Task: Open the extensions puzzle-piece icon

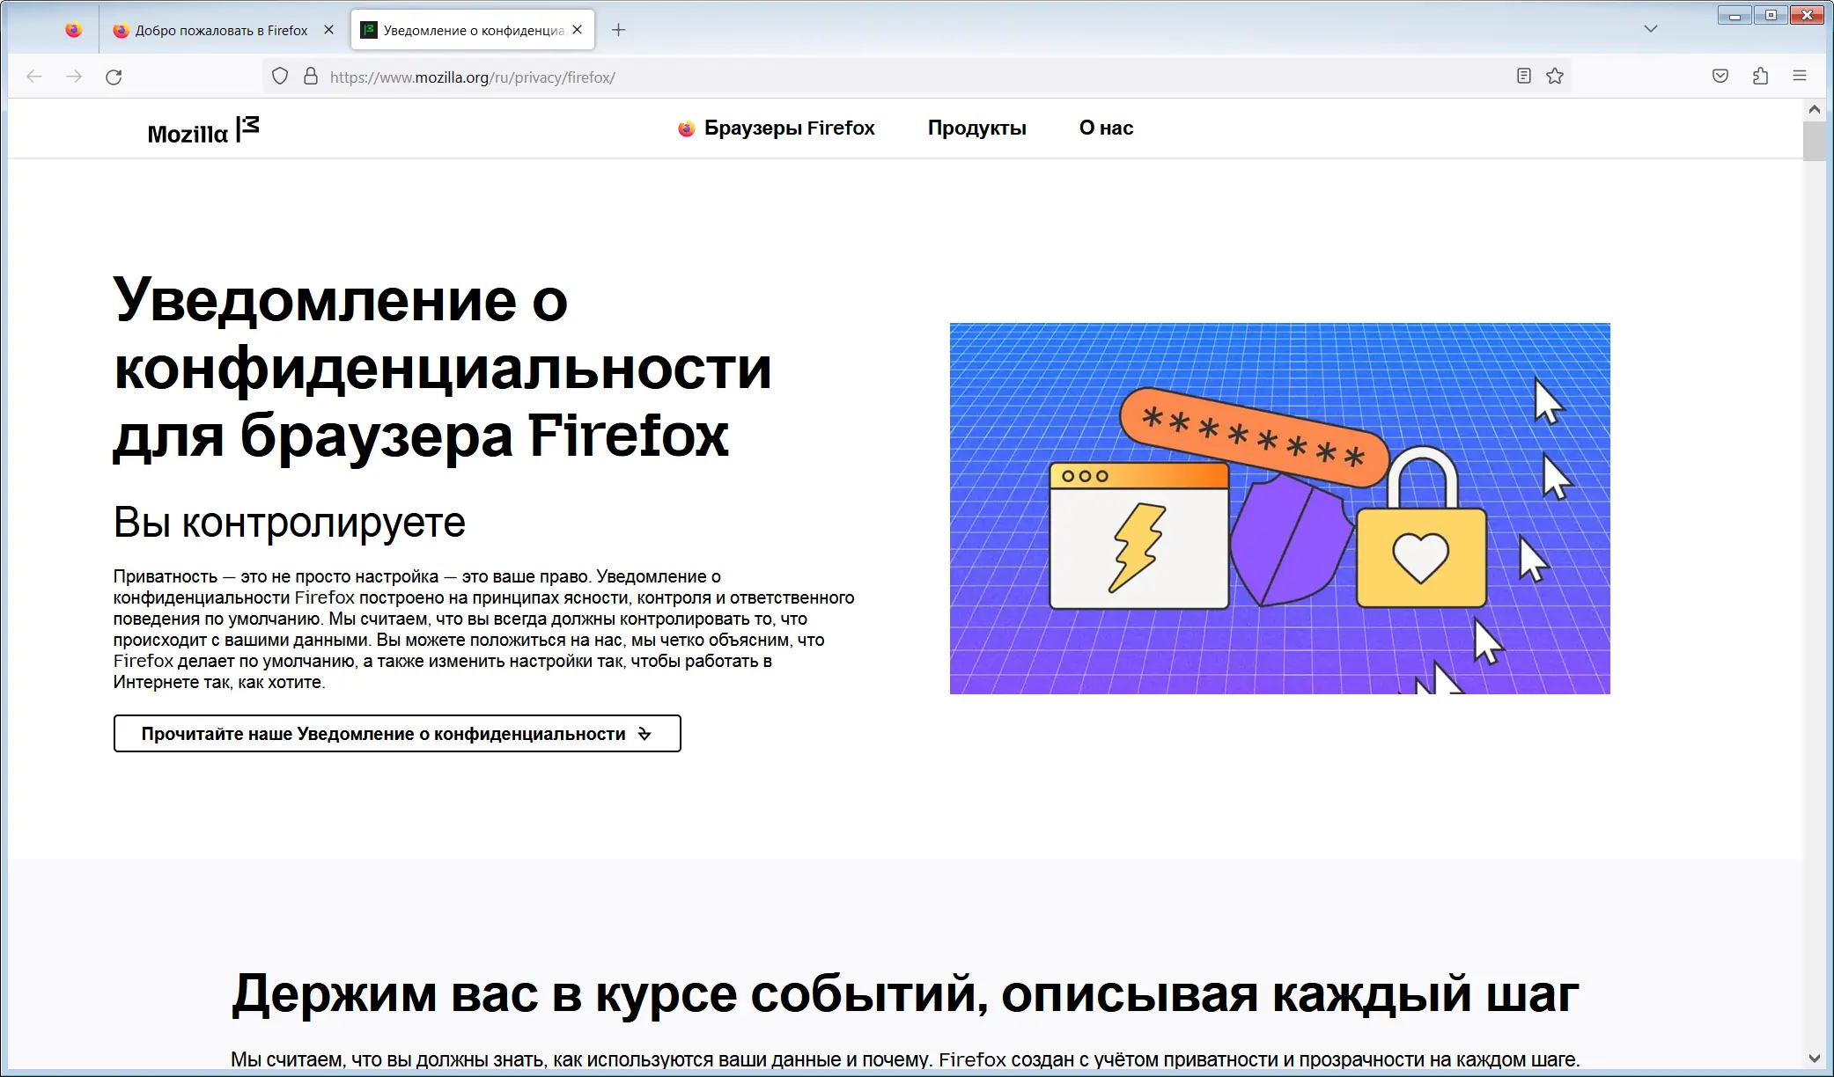Action: (1760, 76)
